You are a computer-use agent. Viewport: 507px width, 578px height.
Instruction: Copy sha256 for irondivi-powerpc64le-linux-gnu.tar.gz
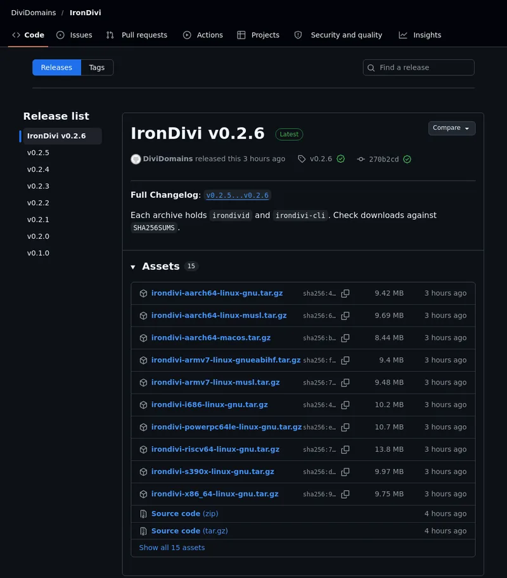click(x=345, y=427)
